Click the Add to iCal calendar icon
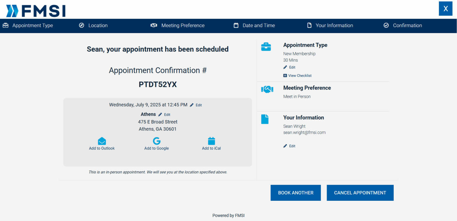 211,141
